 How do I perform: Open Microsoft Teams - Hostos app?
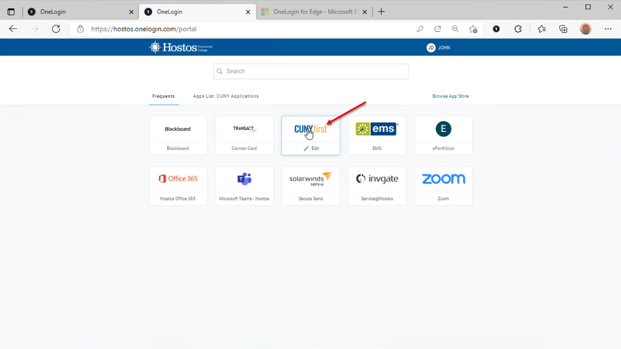coord(244,186)
